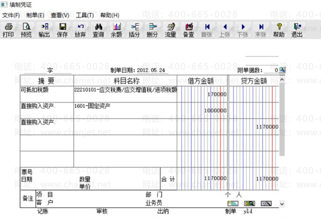Click scroll-up arrow of voucher table
Viewport: 321px width, 219px height.
(x=282, y=79)
